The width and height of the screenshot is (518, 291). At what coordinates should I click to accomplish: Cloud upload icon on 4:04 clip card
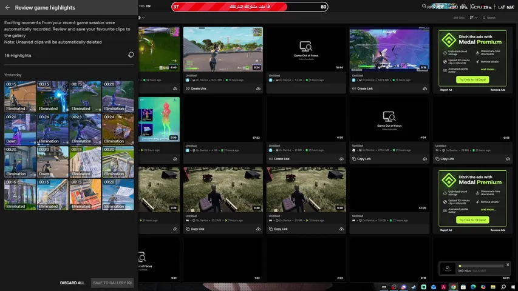click(425, 159)
